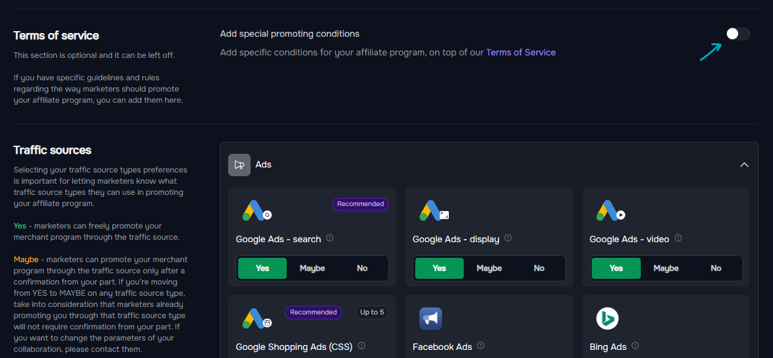Click the Recommended badge on Google Ads - search
The image size is (773, 358).
coord(360,204)
